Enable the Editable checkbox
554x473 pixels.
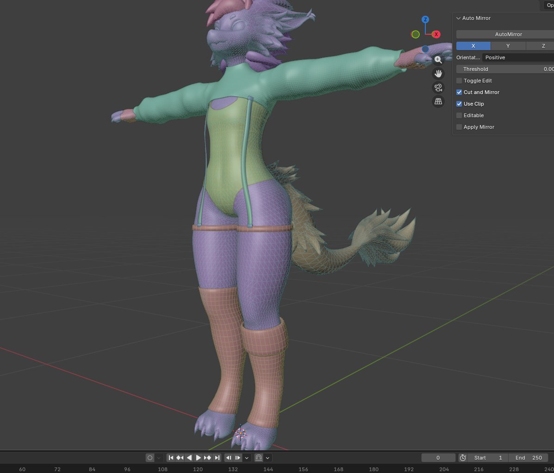tap(459, 115)
